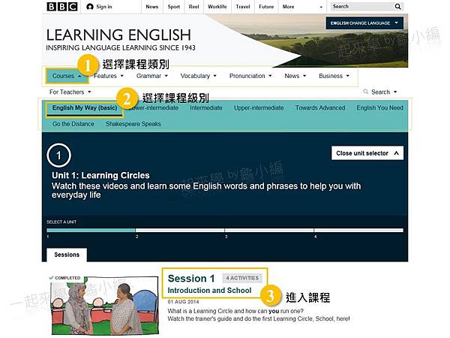
Task: Select unit 2 segment on unit bar
Action: pos(180,231)
